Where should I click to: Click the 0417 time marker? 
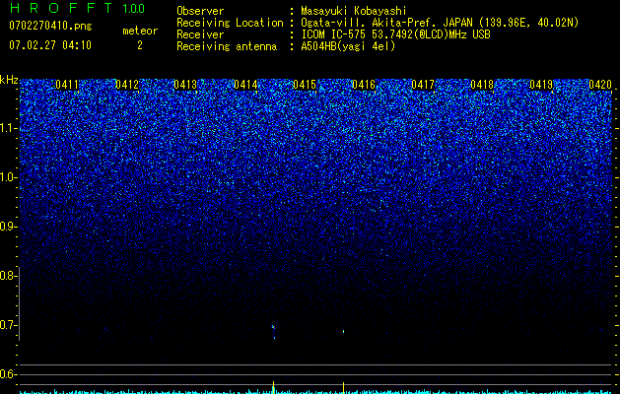tap(423, 85)
